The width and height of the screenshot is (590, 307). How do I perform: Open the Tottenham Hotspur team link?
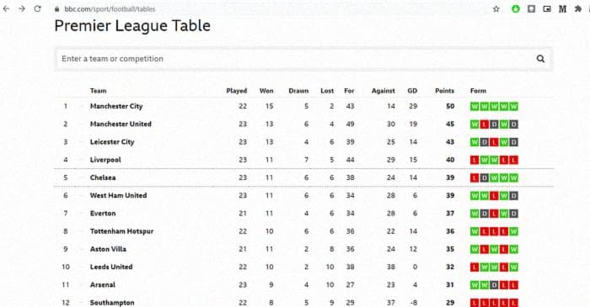tap(121, 231)
